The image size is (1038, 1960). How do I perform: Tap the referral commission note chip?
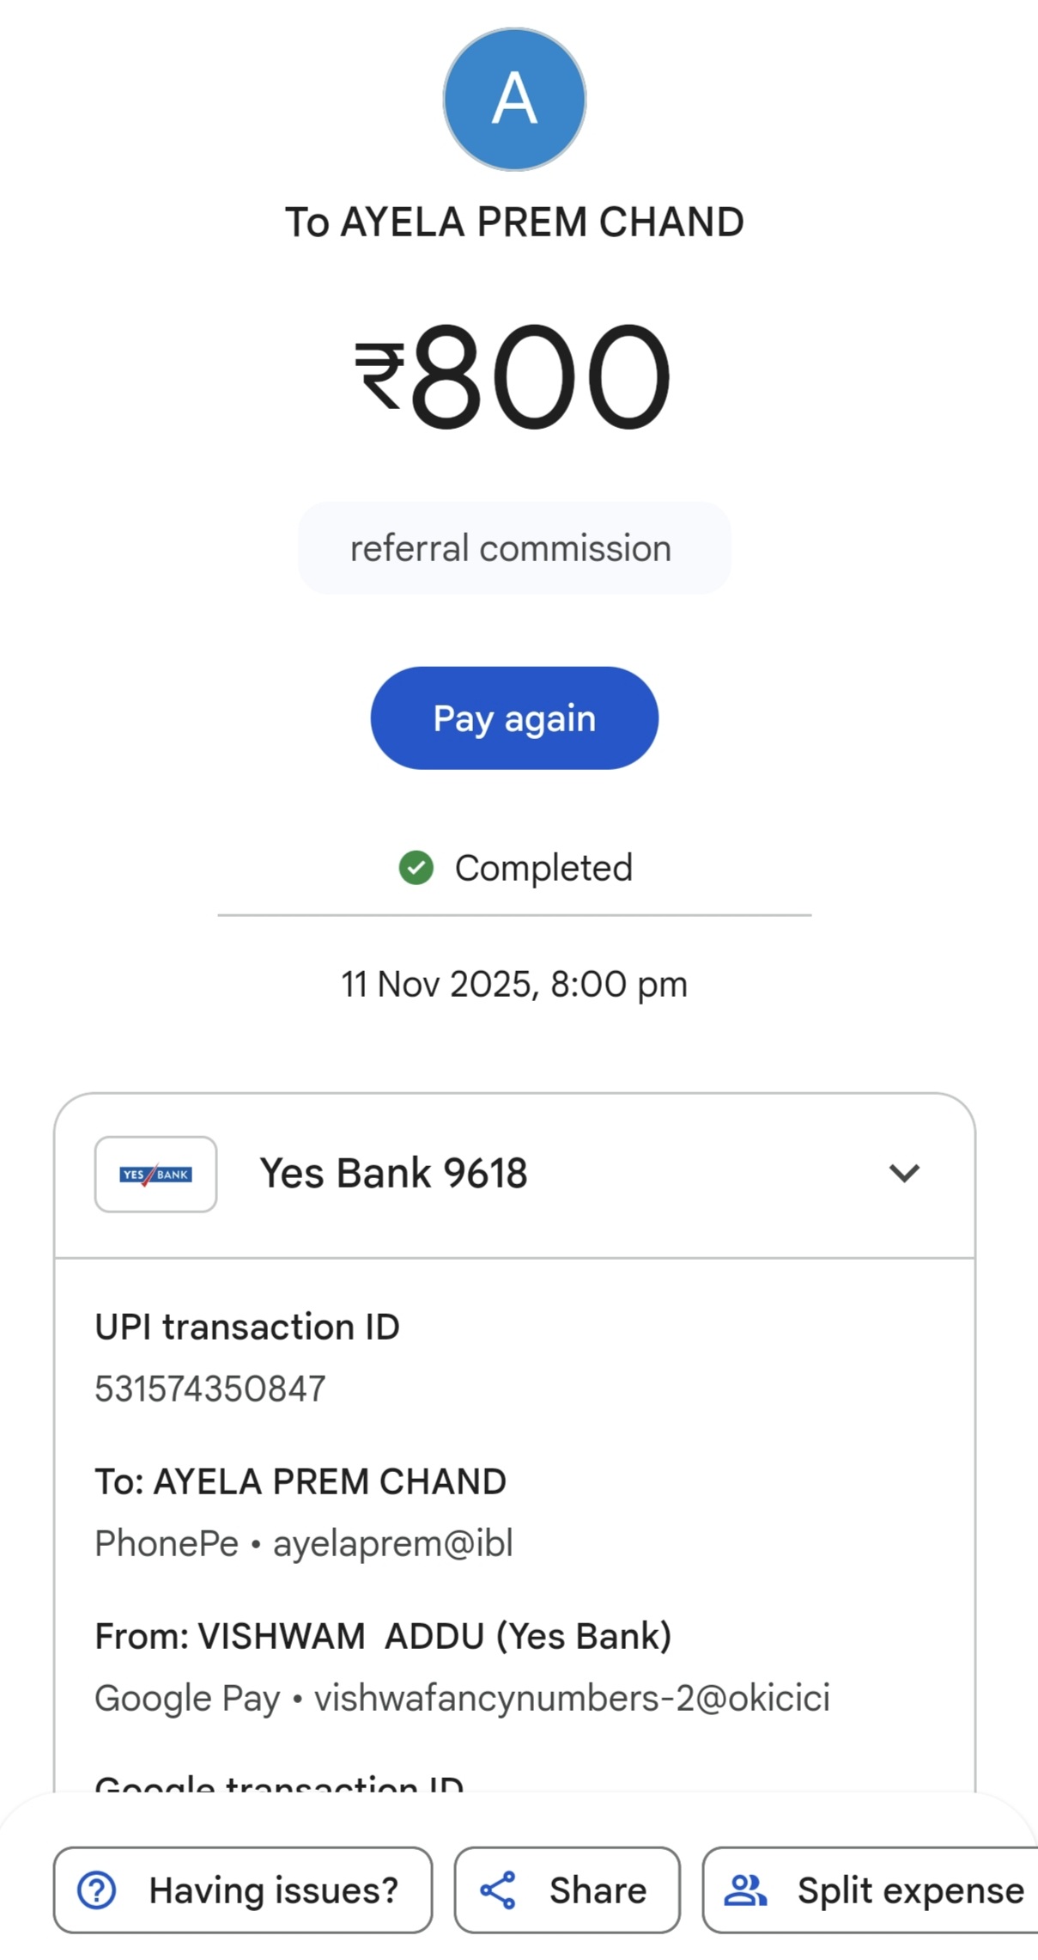tap(513, 548)
